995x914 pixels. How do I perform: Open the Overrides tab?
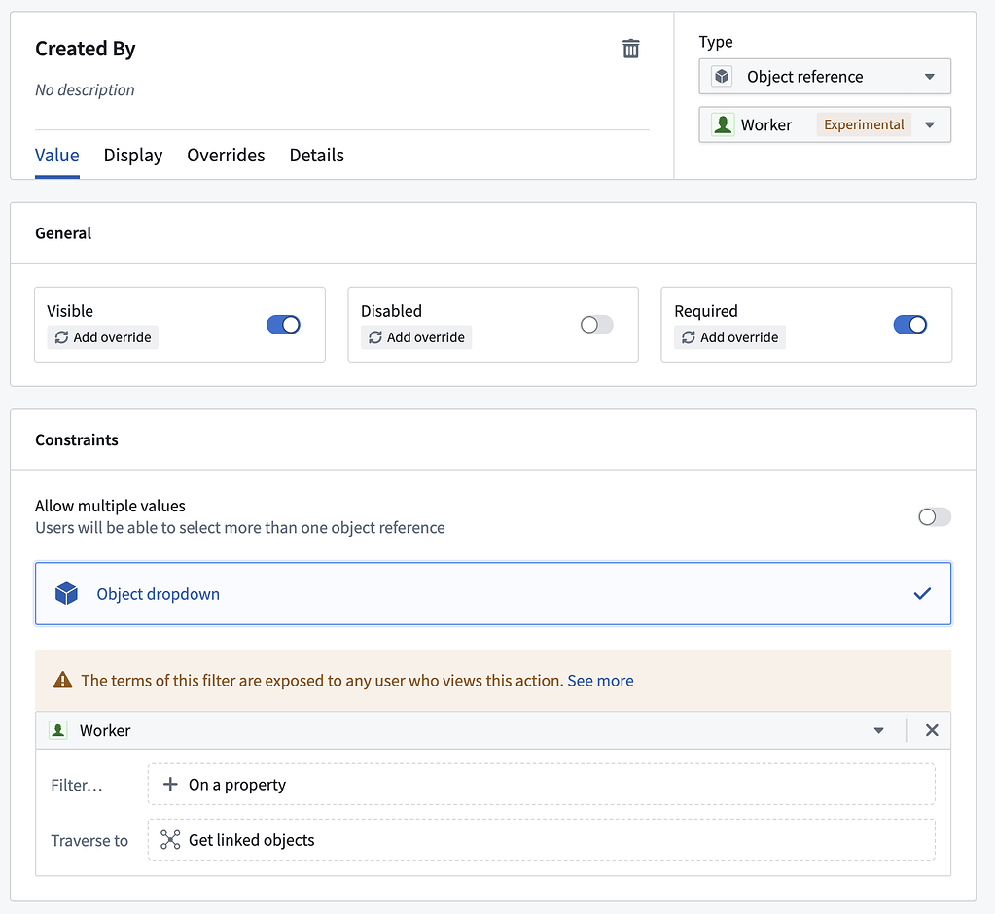tap(226, 156)
